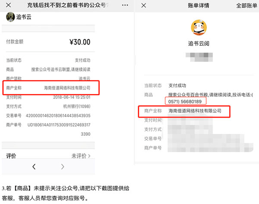Open 全部账单 all bills link
The image size is (259, 204).
(x=246, y=6)
